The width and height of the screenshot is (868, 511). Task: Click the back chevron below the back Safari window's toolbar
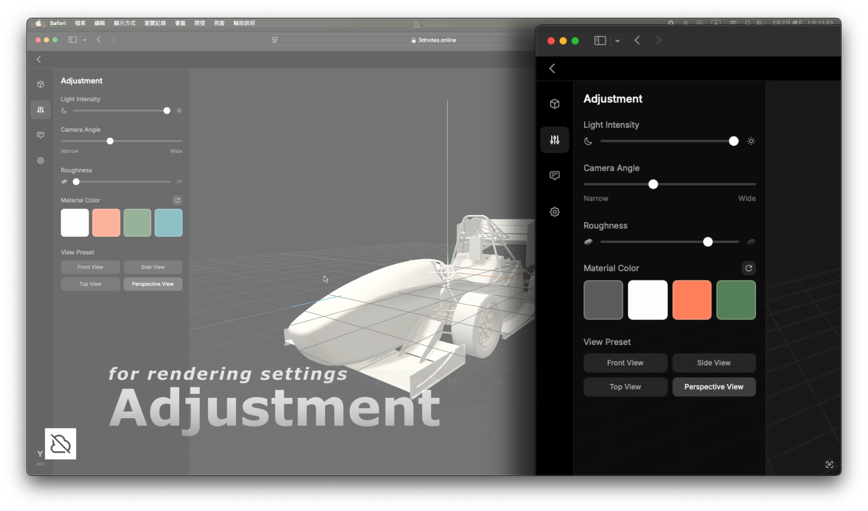39,59
